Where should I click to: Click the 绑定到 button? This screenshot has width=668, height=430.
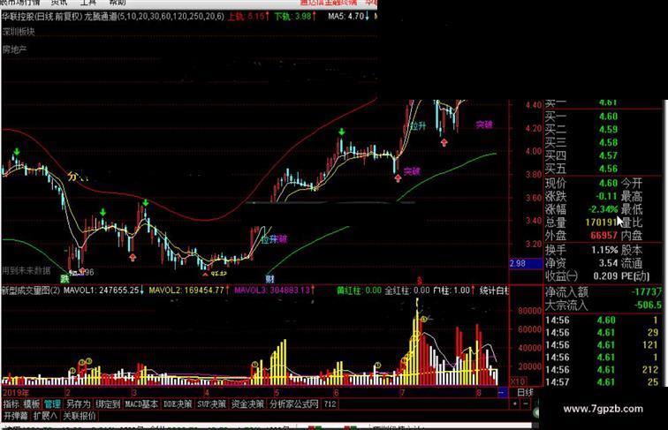(108, 404)
